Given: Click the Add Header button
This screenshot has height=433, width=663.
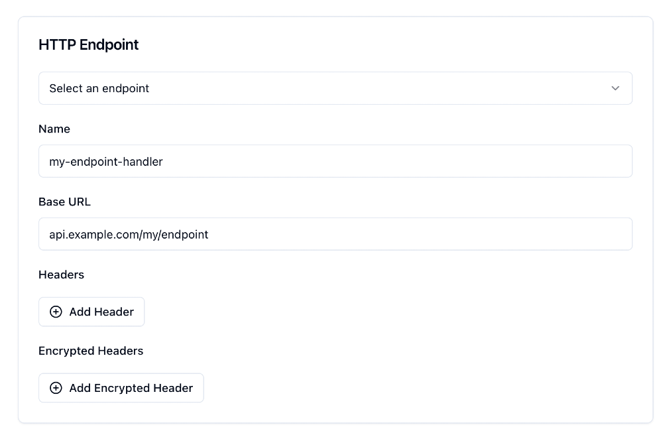Looking at the screenshot, I should tap(91, 312).
